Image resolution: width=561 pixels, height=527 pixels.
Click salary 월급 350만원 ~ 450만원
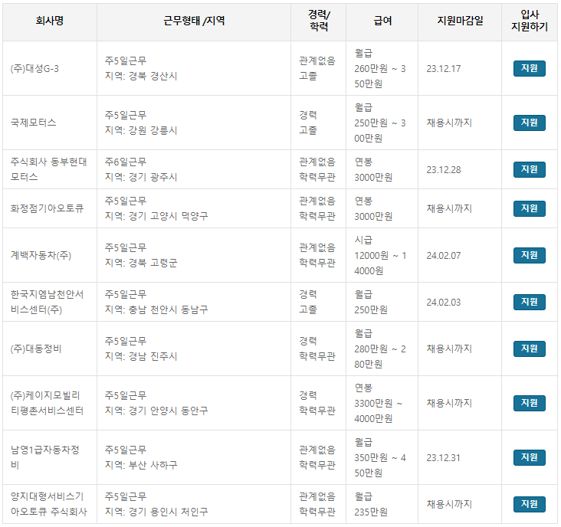380,457
